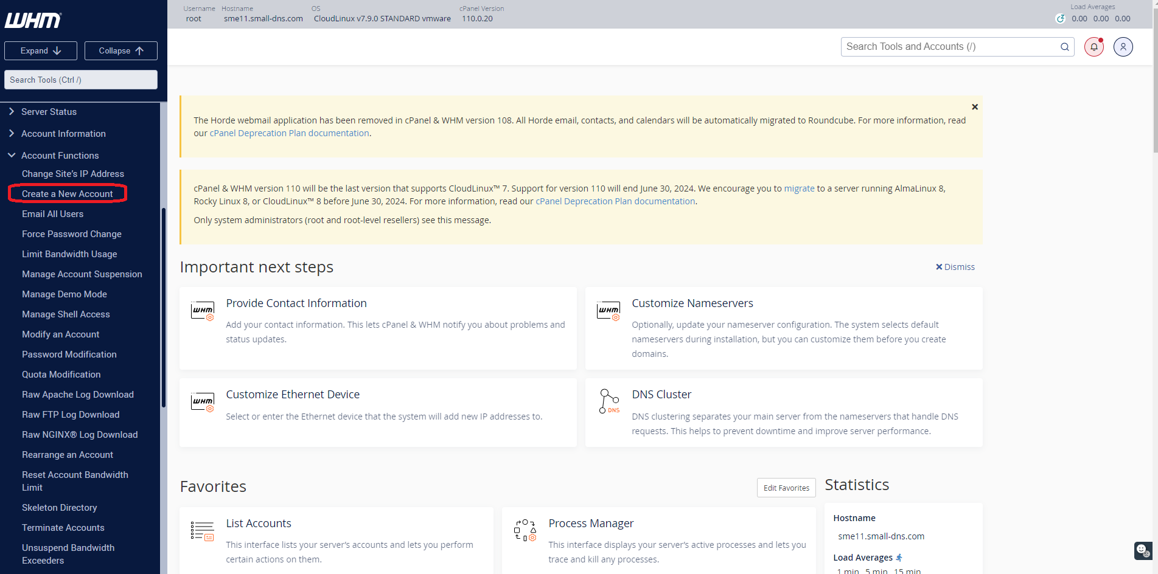The image size is (1158, 574).
Task: Open the chat support bubble
Action: (x=1142, y=551)
